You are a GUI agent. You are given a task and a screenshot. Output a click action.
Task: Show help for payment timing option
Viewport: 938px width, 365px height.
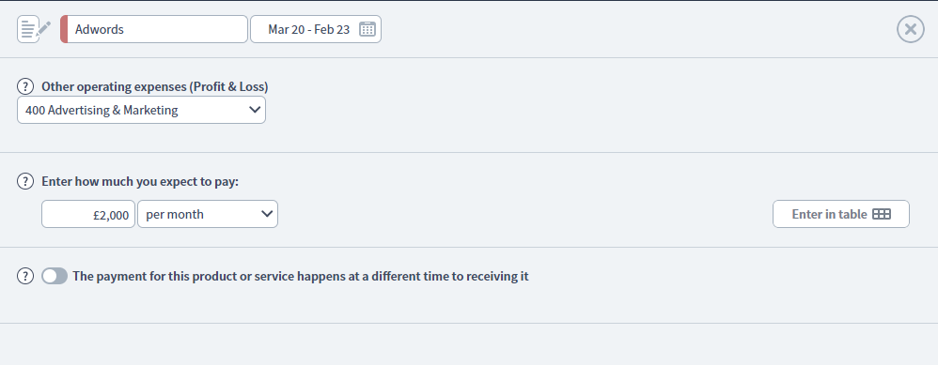(x=25, y=276)
